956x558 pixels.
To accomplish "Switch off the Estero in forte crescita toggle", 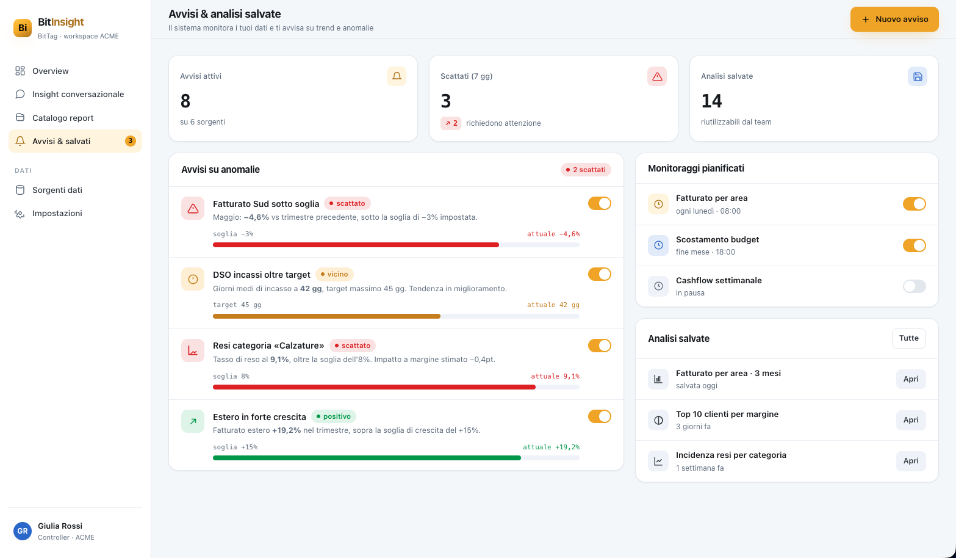I will pos(600,416).
